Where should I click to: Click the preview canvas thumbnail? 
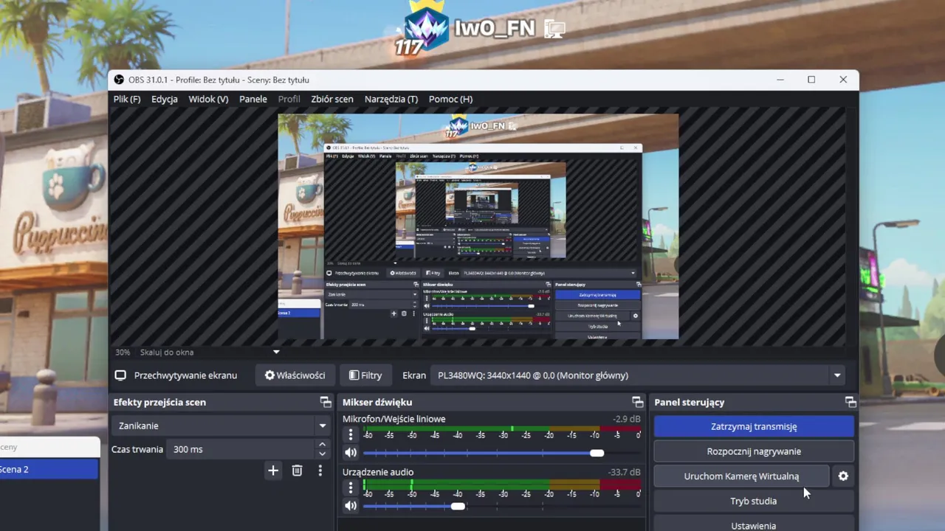point(478,226)
